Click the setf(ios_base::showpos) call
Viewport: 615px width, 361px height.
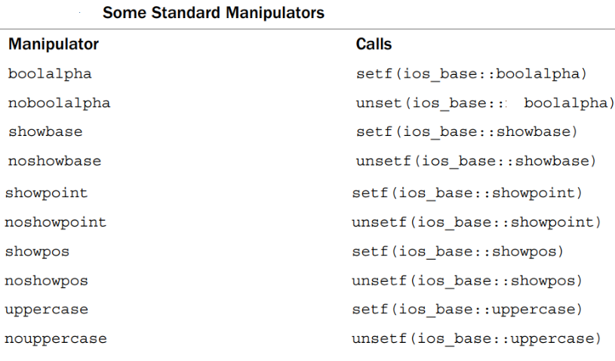click(x=458, y=251)
